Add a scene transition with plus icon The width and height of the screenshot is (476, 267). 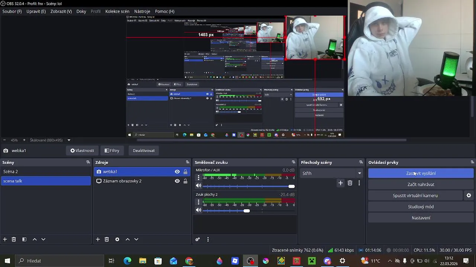point(340,183)
